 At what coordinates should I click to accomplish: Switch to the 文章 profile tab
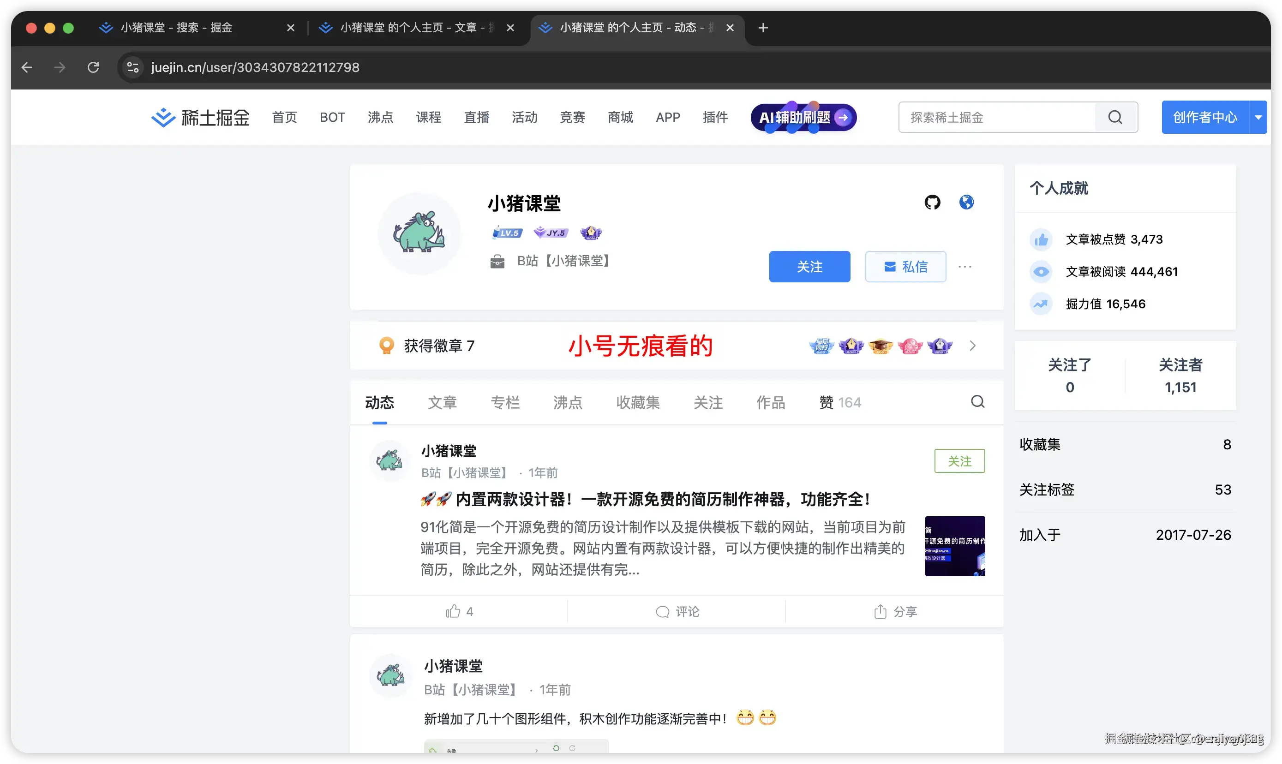coord(442,402)
